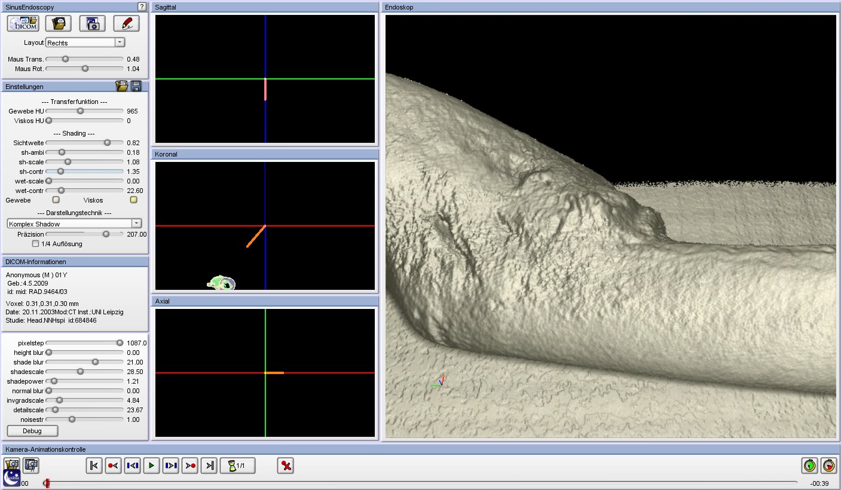Enable the 1/4 Auflösung checkbox
The height and width of the screenshot is (490, 841).
click(x=36, y=244)
